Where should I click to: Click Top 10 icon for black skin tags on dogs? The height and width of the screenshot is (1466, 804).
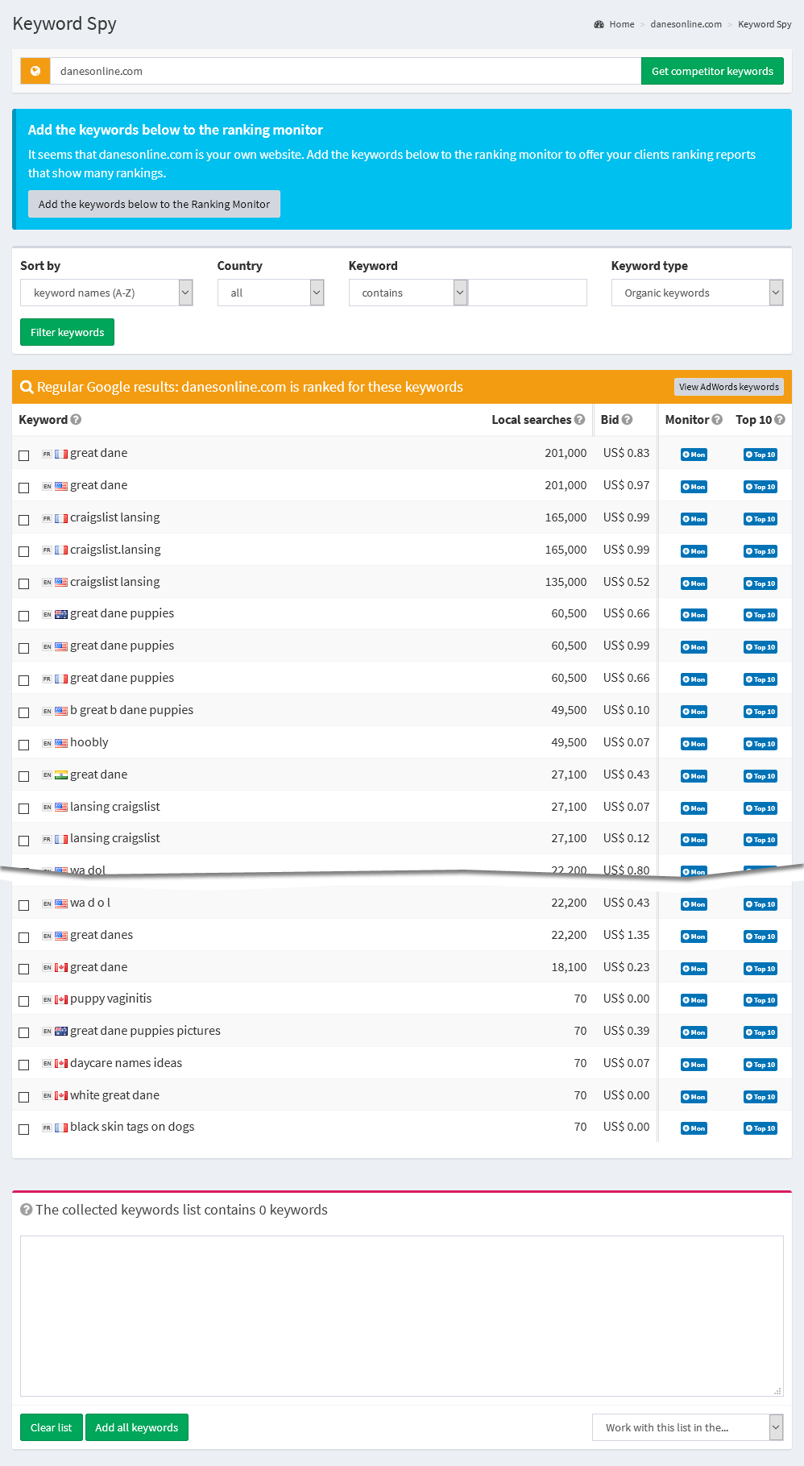(x=760, y=1128)
